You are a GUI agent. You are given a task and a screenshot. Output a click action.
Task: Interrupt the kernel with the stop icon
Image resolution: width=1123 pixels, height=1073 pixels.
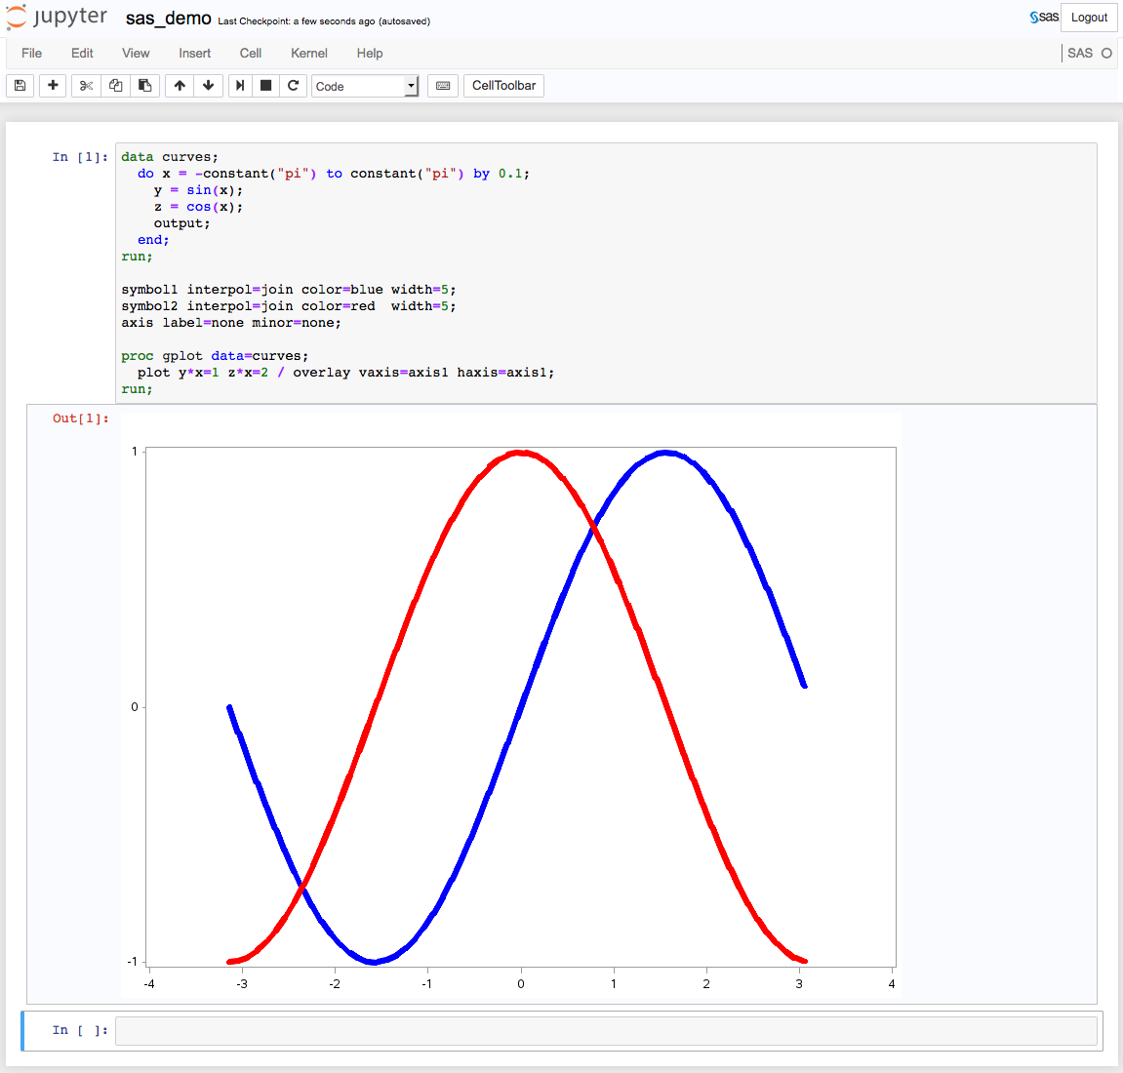tap(265, 86)
